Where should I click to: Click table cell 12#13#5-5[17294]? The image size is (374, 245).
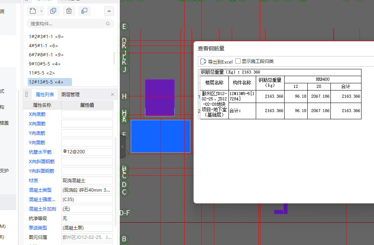click(242, 96)
